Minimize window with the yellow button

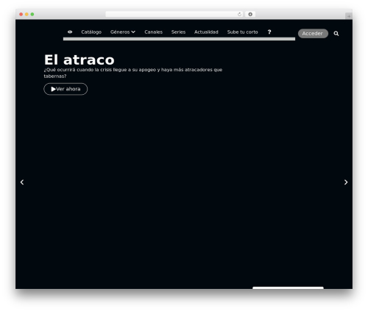pyautogui.click(x=26, y=14)
